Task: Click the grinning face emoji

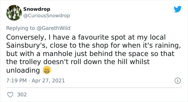Action: [x=47, y=70]
